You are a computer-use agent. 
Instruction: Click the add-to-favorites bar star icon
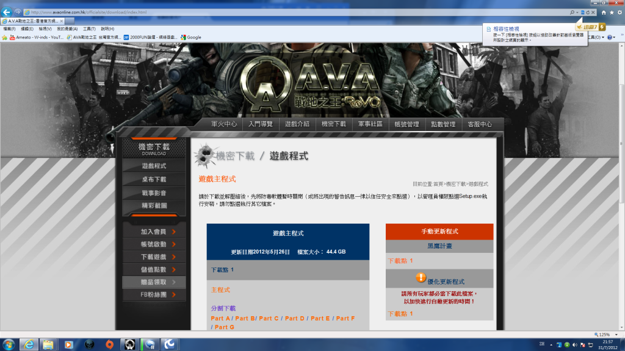pyautogui.click(x=5, y=37)
